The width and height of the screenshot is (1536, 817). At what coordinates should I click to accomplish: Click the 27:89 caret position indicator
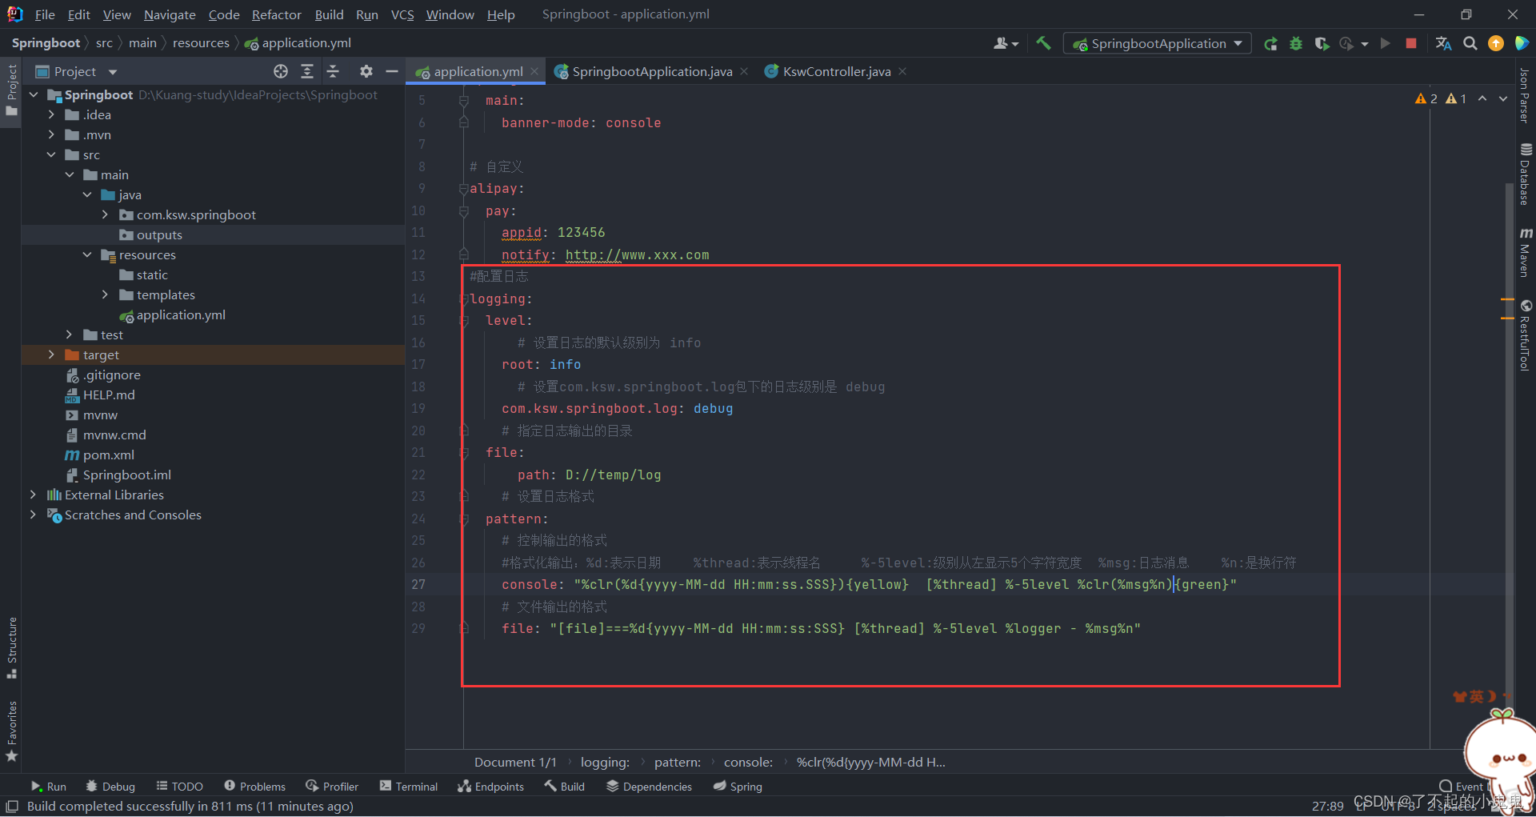point(1327,806)
